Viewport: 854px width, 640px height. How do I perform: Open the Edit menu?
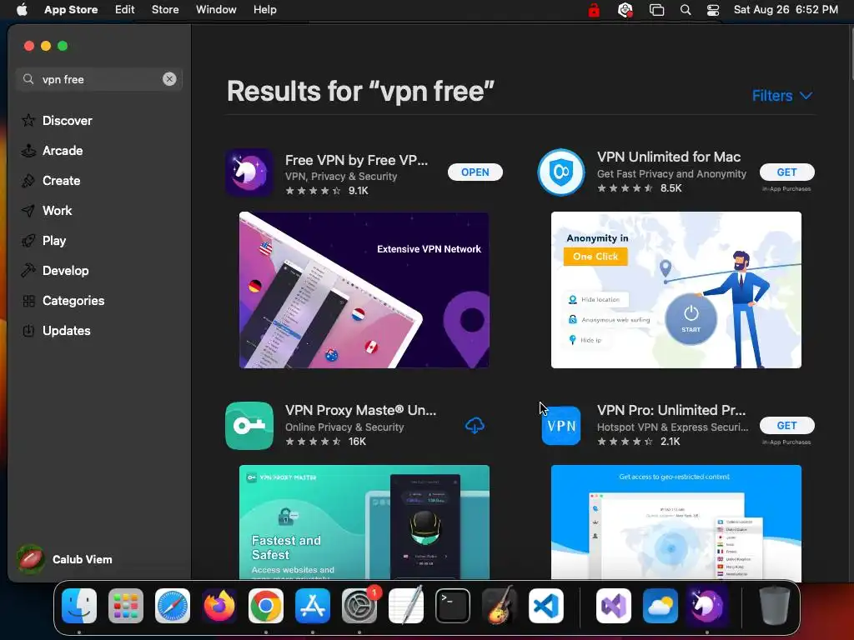point(125,10)
